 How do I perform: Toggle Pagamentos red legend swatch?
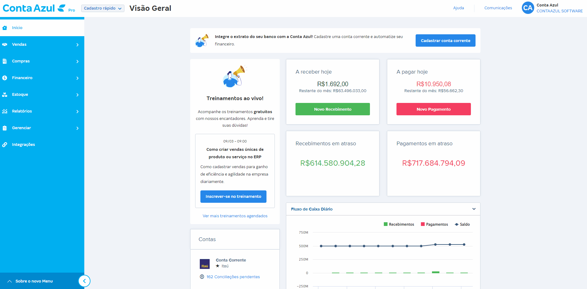(423, 224)
